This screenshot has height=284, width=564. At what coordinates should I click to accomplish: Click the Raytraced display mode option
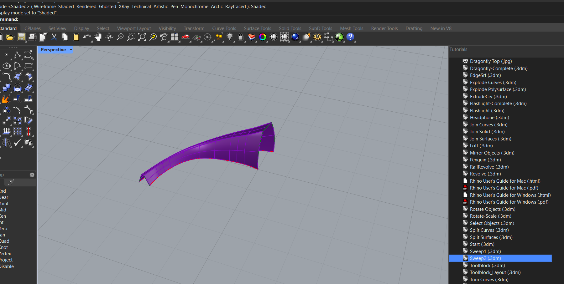tap(235, 7)
